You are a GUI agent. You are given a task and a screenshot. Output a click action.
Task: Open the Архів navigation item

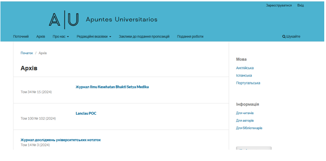(x=40, y=37)
